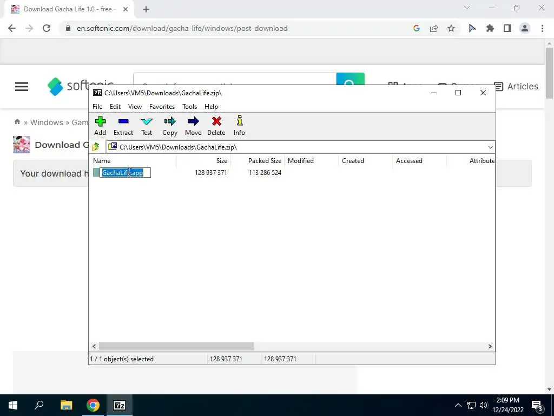Screen dimensions: 554x416
Task: Show hidden system tray icons
Action: click(x=458, y=405)
